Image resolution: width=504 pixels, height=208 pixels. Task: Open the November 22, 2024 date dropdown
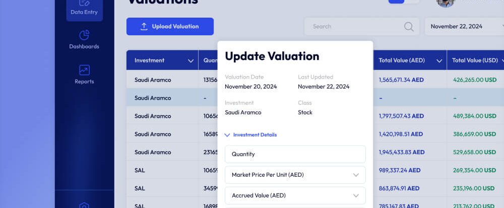click(464, 27)
